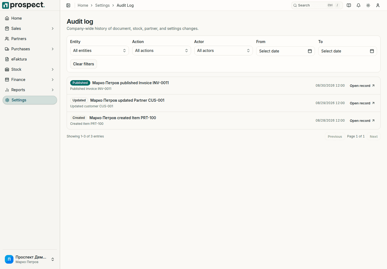Toggle the sidebar collapse icon
This screenshot has height=269, width=387.
[x=68, y=5]
